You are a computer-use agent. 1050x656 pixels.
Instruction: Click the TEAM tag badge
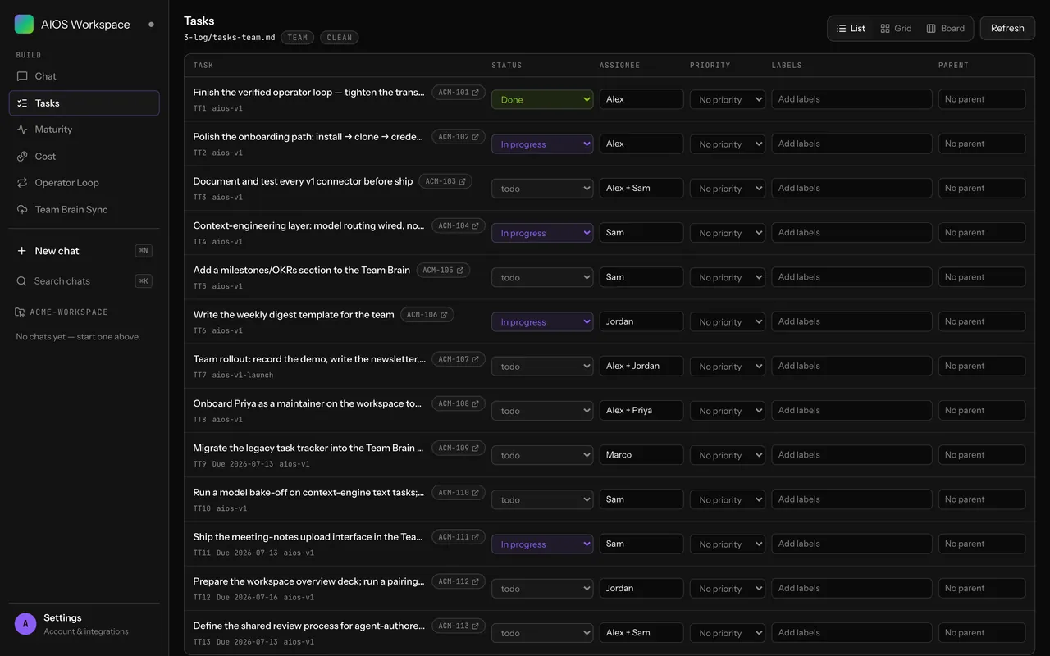(x=298, y=38)
